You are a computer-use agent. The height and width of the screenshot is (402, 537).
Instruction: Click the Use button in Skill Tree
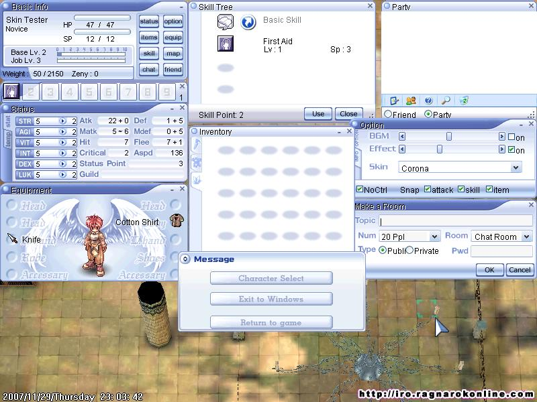click(318, 114)
